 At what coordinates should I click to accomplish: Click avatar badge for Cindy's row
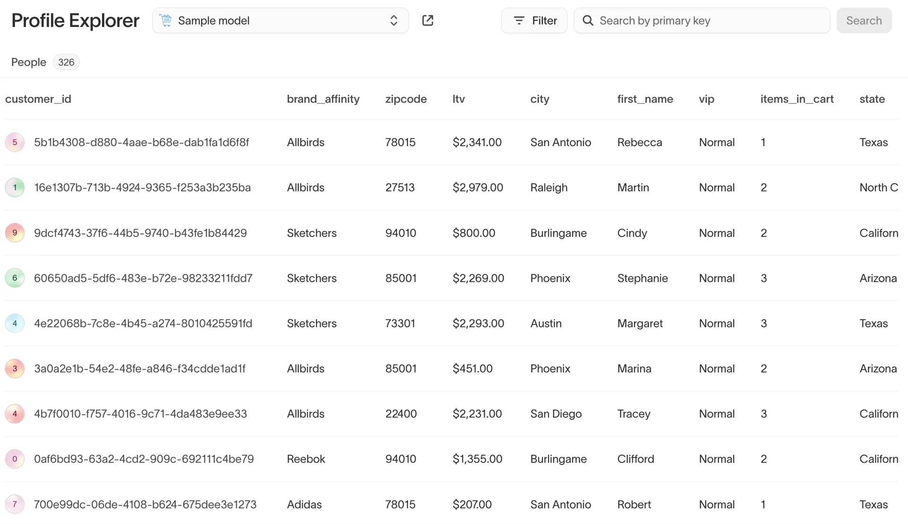pyautogui.click(x=15, y=233)
